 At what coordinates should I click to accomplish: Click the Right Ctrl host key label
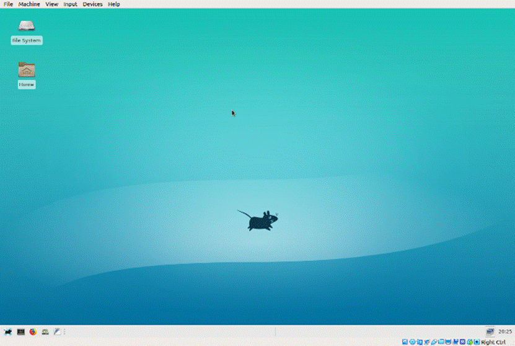coord(493,342)
